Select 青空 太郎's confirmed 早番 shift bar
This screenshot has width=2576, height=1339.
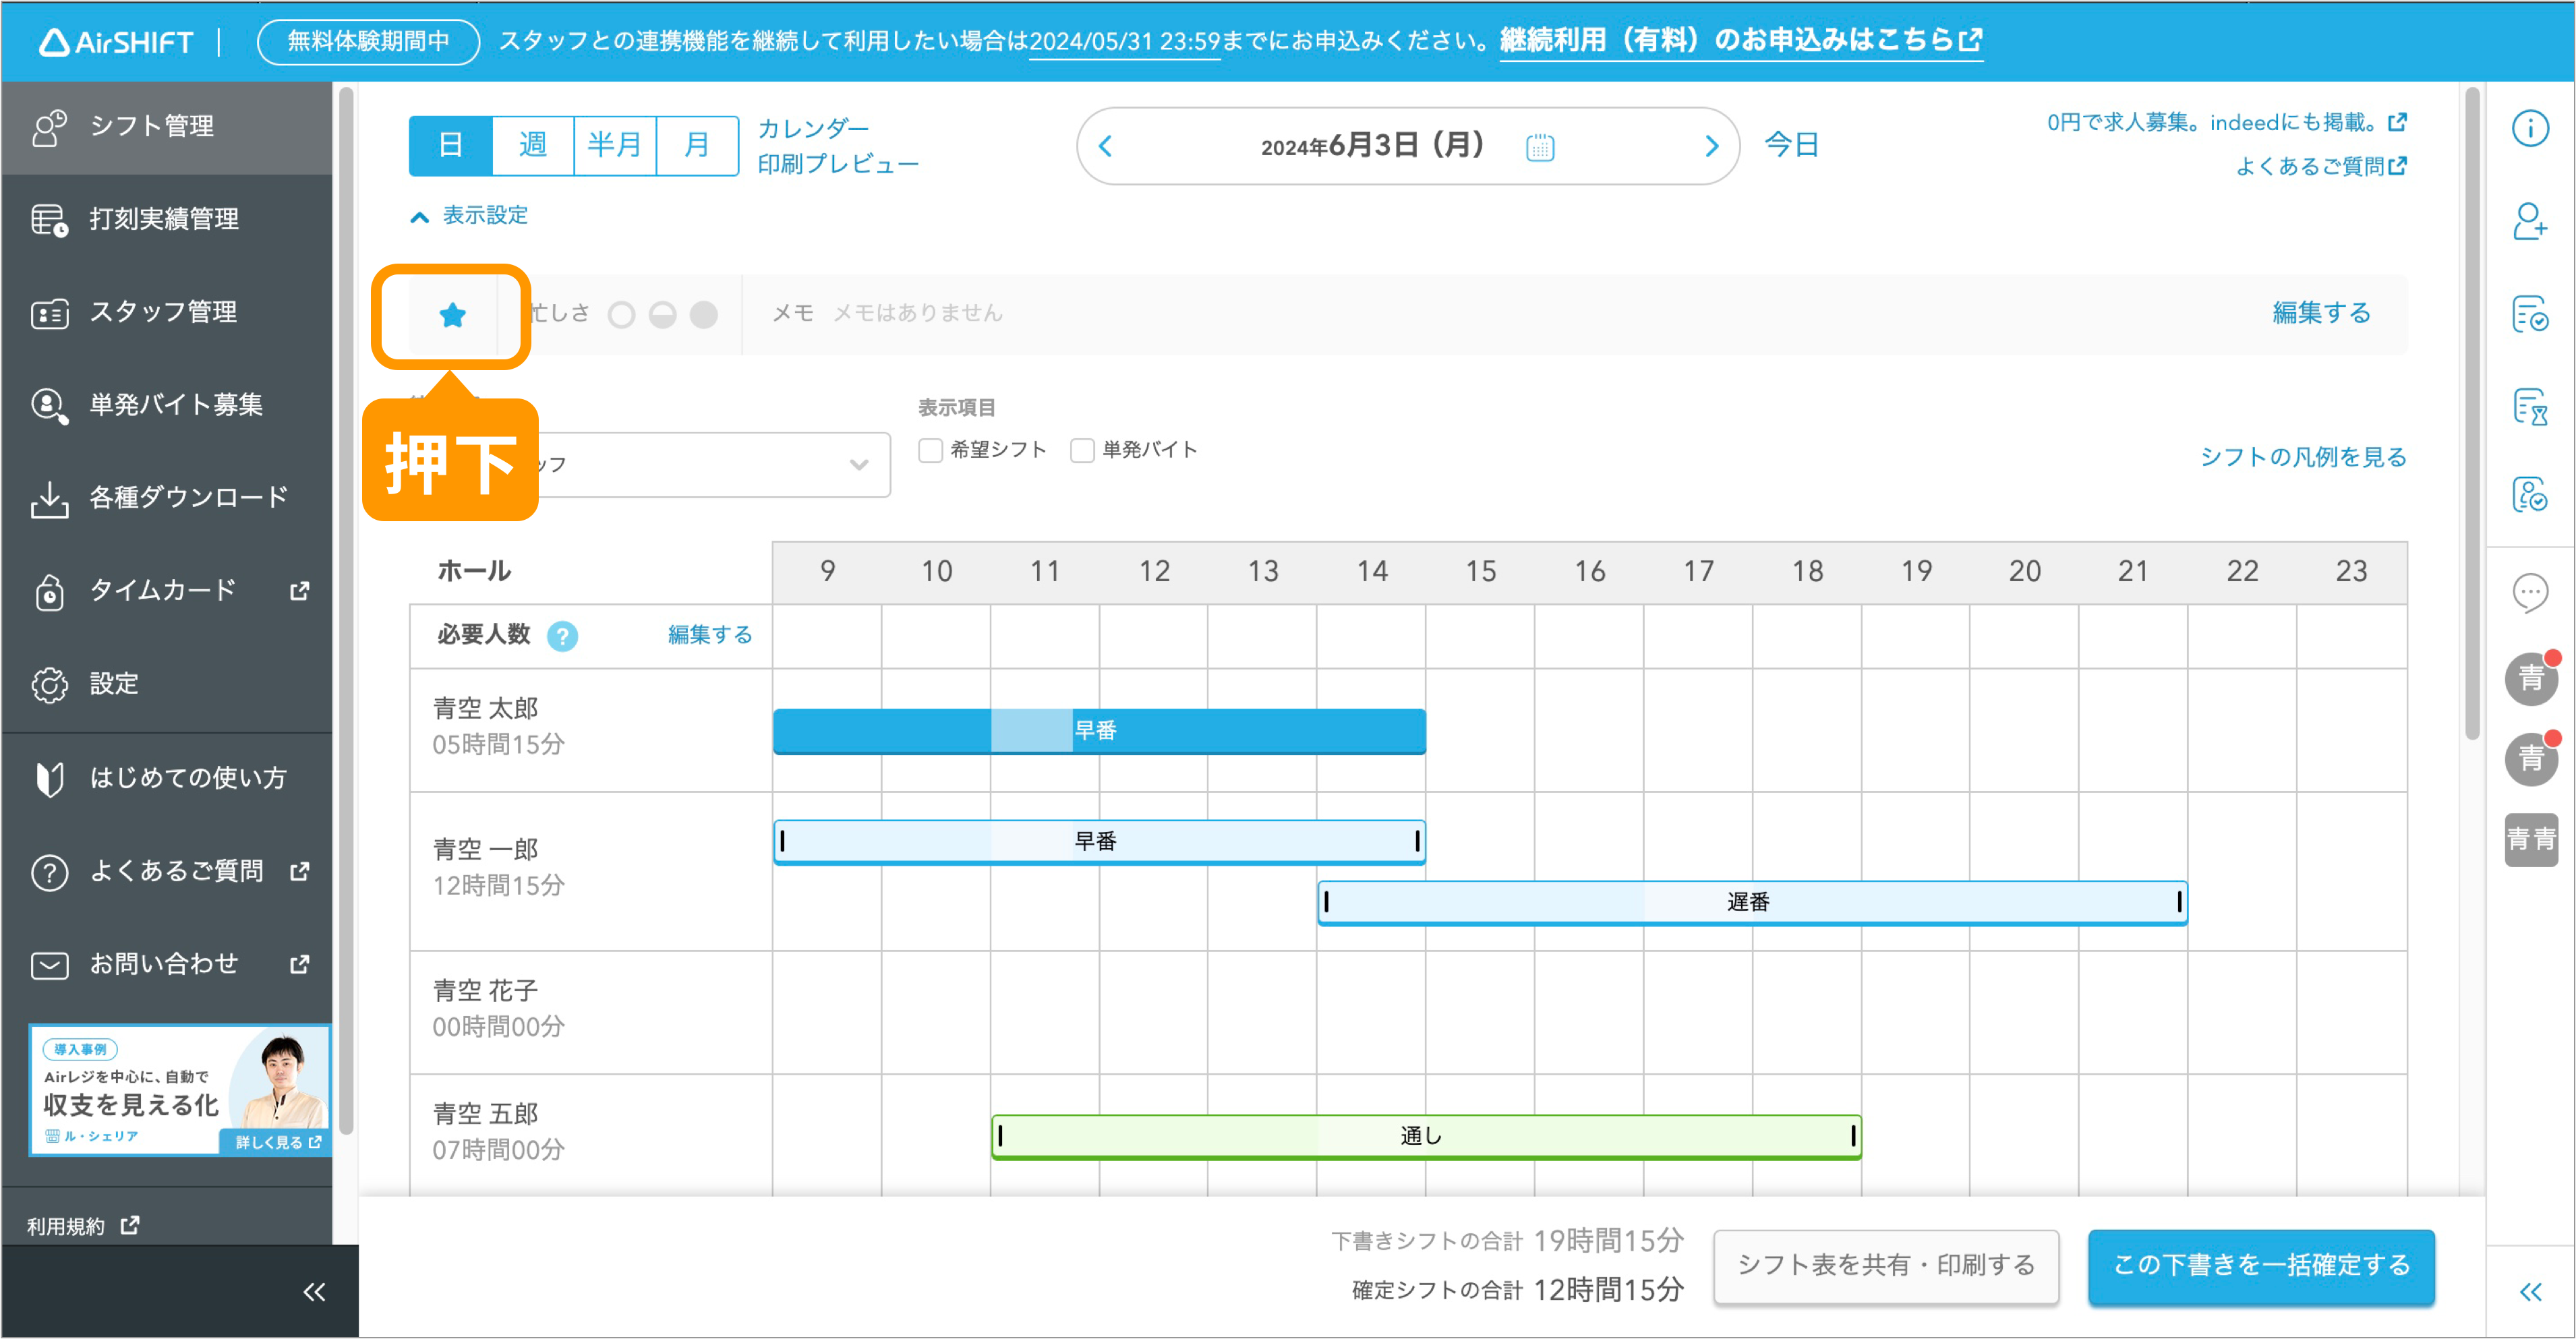(x=1099, y=731)
